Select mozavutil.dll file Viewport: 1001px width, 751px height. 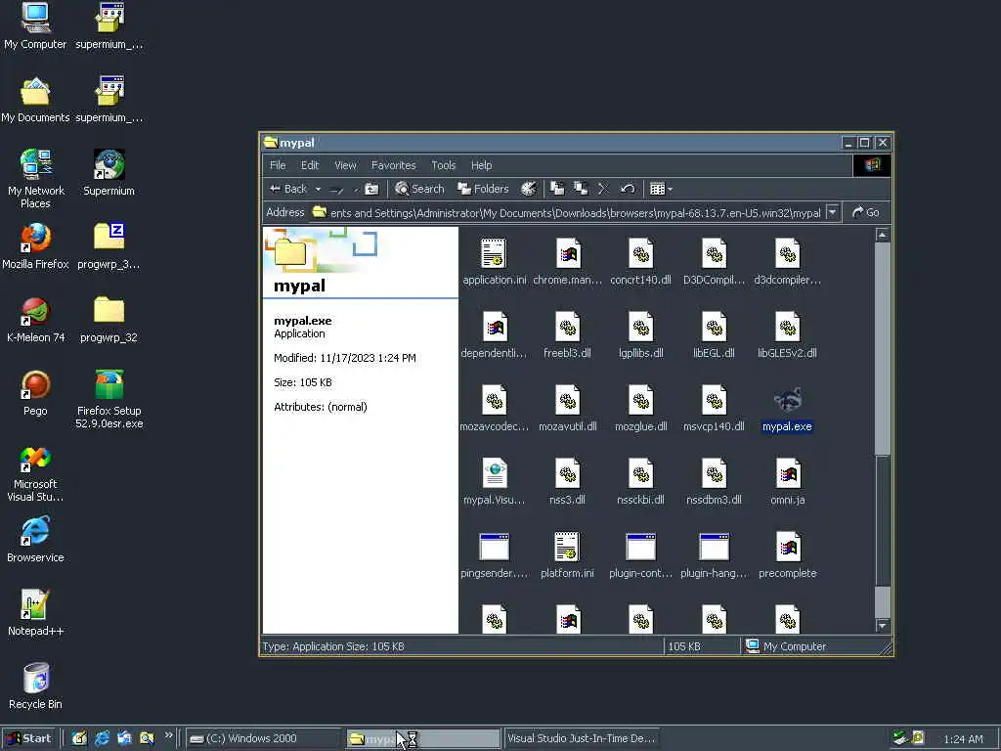click(x=568, y=409)
